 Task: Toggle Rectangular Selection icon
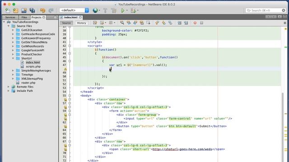click(148, 23)
